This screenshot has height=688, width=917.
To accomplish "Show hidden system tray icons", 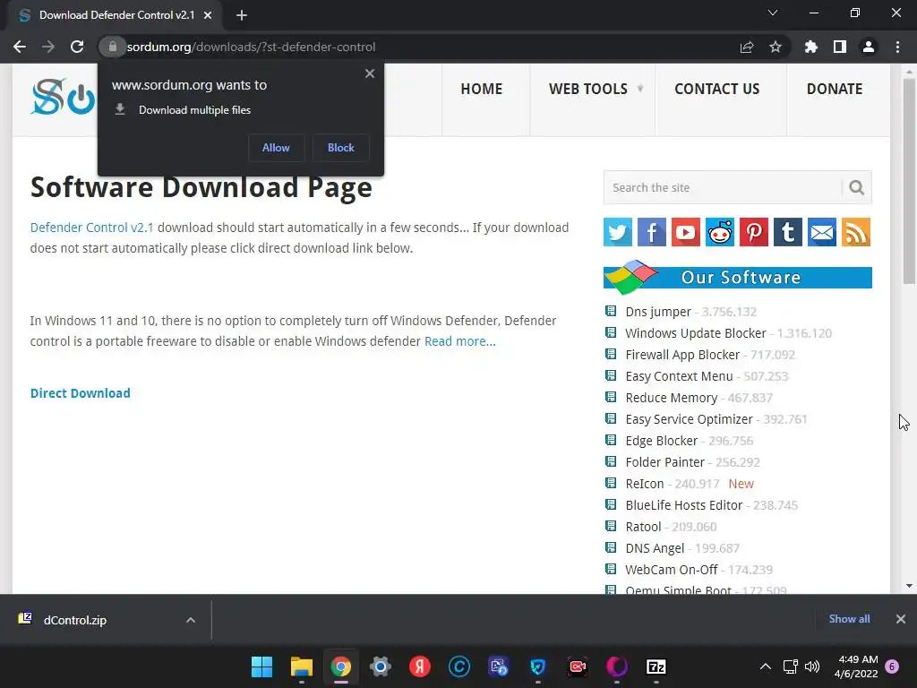I will coord(765,666).
